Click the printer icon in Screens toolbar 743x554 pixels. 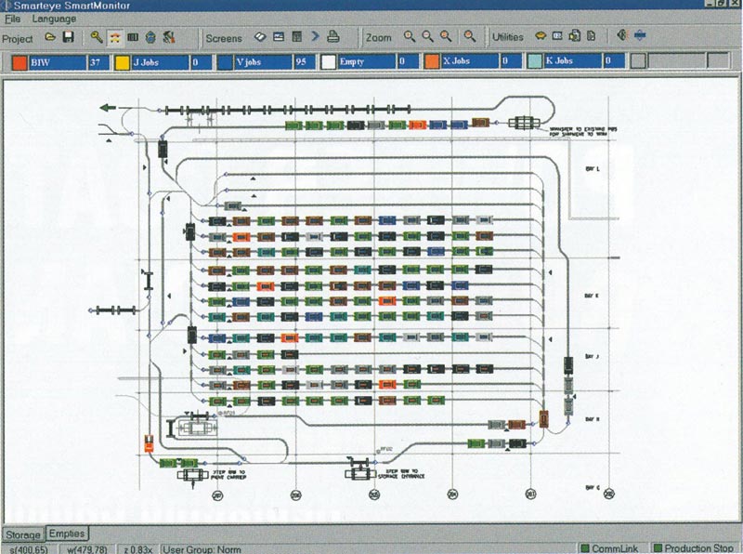tap(333, 37)
